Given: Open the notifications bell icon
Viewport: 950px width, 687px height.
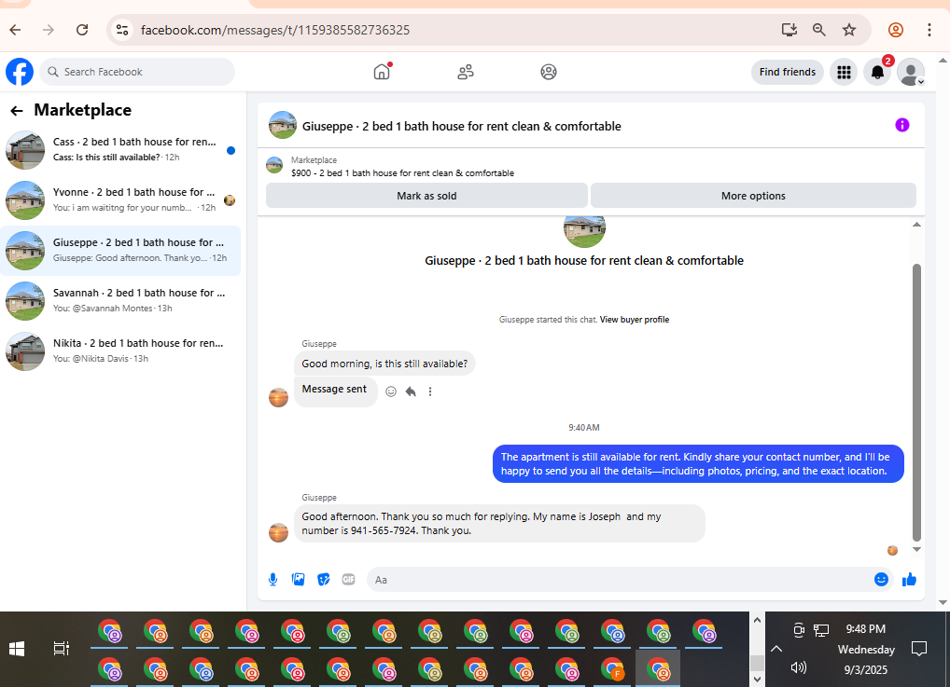Looking at the screenshot, I should [x=877, y=72].
